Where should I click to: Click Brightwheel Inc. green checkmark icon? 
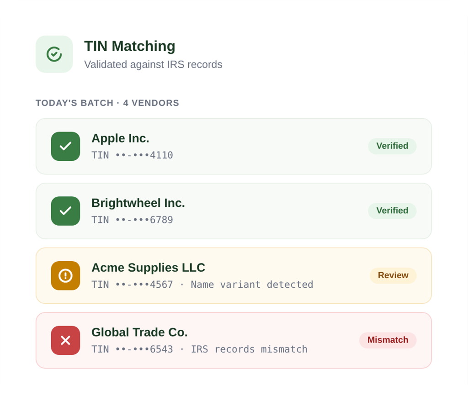(x=65, y=211)
